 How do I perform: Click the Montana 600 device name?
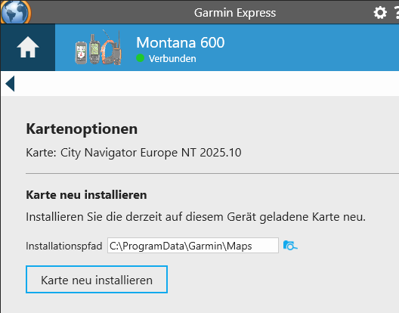[181, 42]
